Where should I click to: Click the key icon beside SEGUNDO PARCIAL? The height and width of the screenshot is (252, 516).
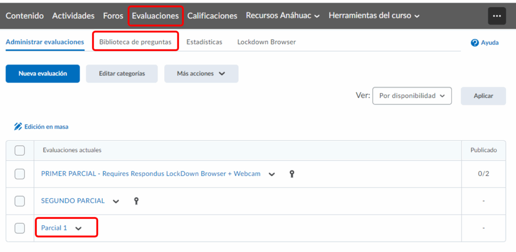(x=136, y=201)
